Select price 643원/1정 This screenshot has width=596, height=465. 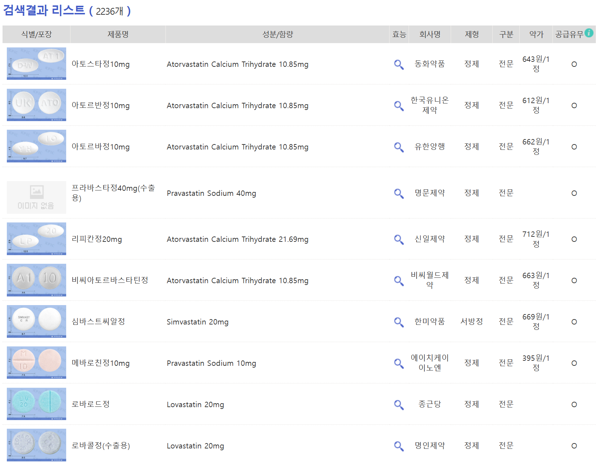click(x=536, y=64)
